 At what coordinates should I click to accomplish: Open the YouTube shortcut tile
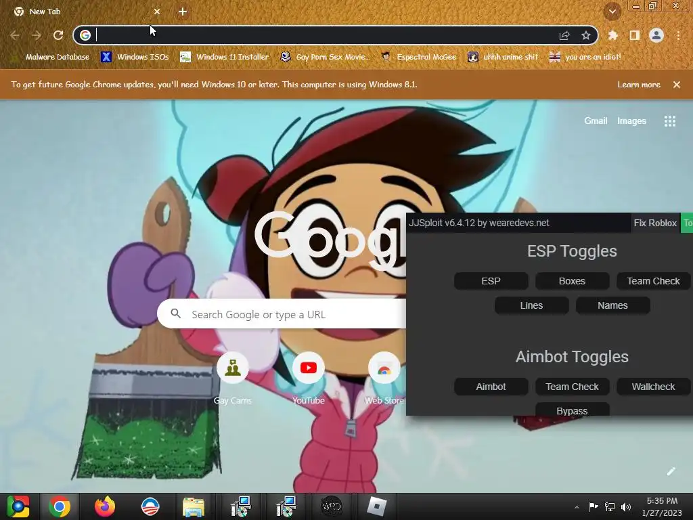[x=309, y=378]
